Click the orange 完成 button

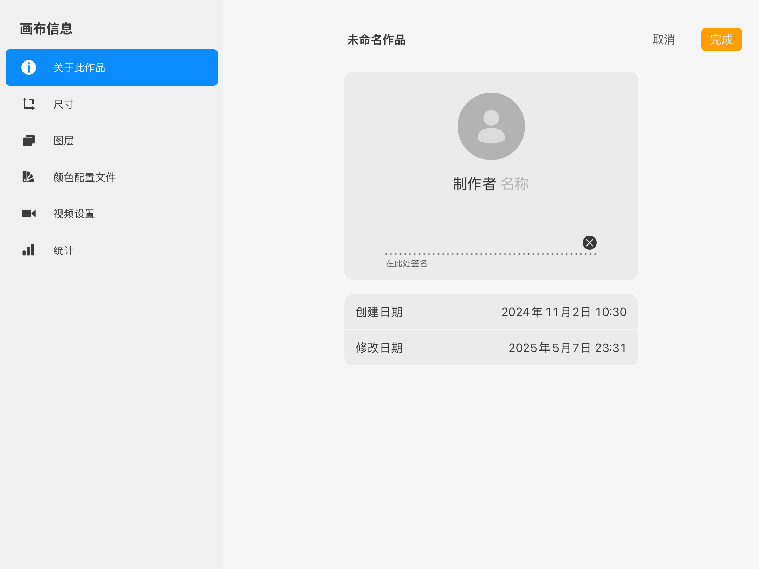721,40
